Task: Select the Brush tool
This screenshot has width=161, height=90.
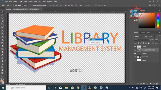Action: (x=2, y=36)
